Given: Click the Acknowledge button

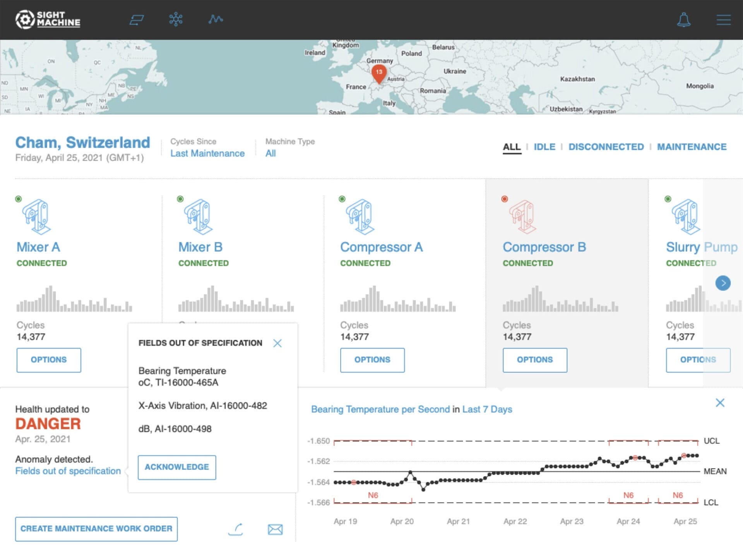Looking at the screenshot, I should (177, 467).
